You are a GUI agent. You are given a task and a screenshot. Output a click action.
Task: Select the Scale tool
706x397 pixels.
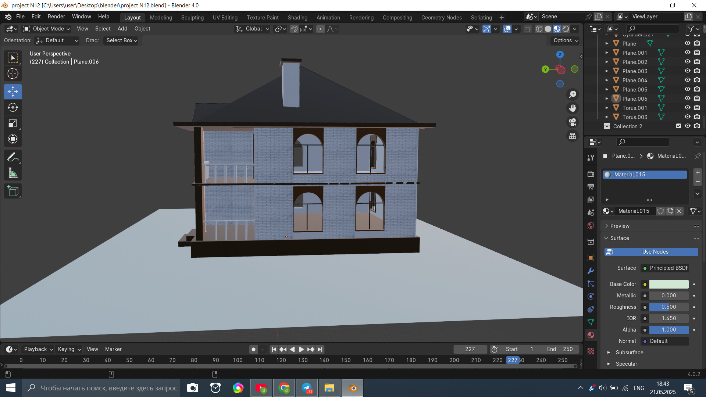[13, 123]
